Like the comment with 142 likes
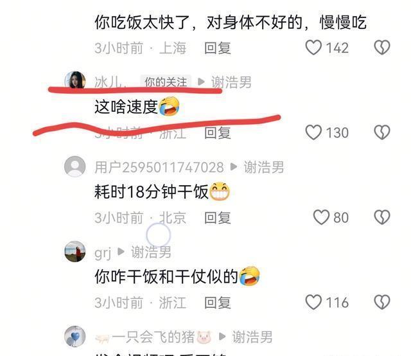Image resolution: width=411 pixels, height=356 pixels. coord(313,48)
